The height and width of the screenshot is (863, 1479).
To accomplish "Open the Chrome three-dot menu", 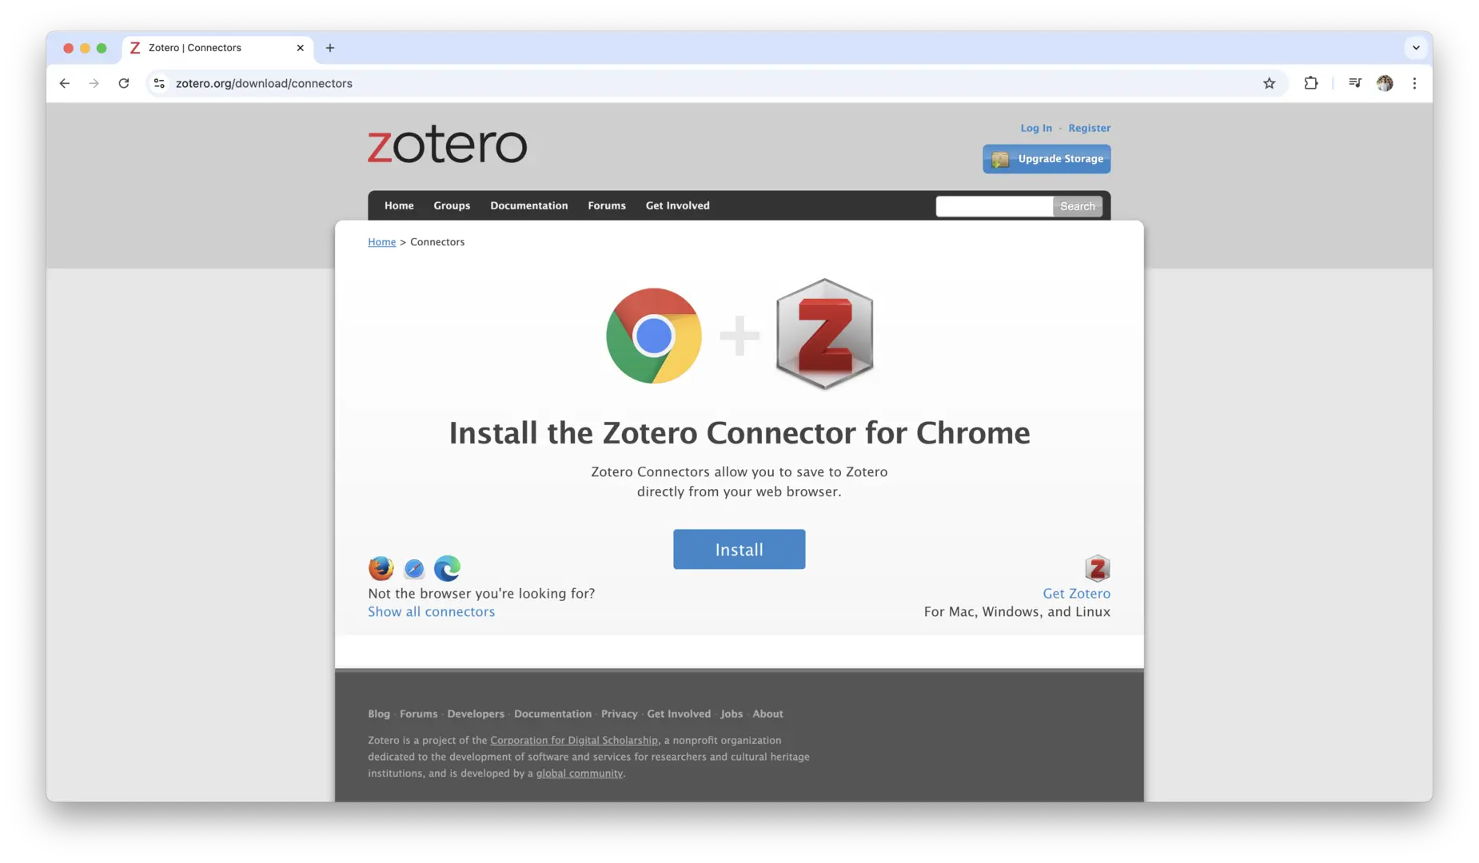I will point(1414,83).
